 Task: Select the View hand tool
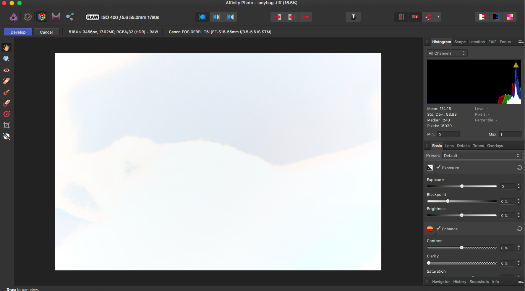click(6, 48)
